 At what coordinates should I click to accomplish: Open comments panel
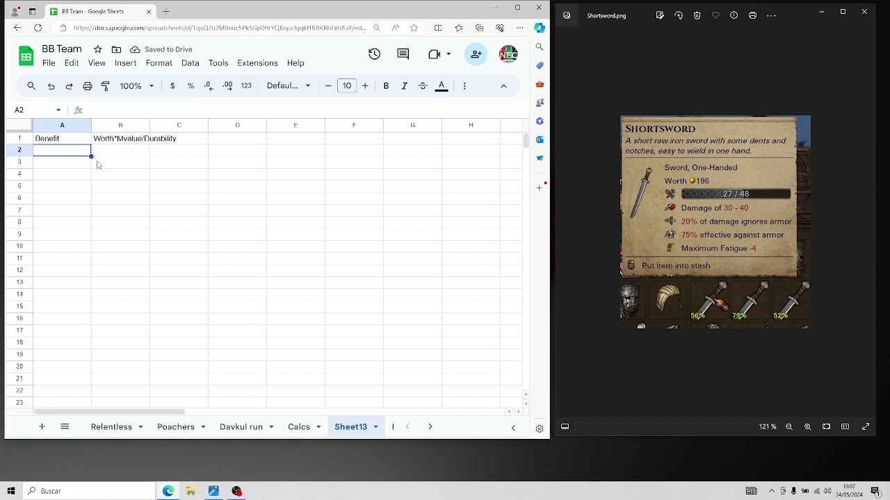coord(403,54)
